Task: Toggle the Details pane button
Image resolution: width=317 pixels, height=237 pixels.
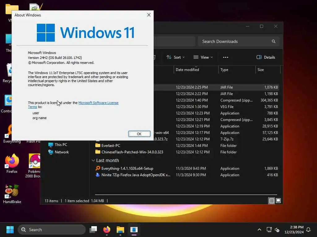Action: click(266, 57)
